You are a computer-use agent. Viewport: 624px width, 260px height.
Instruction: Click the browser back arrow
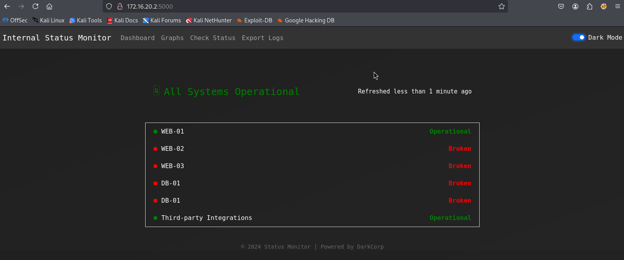coord(7,6)
